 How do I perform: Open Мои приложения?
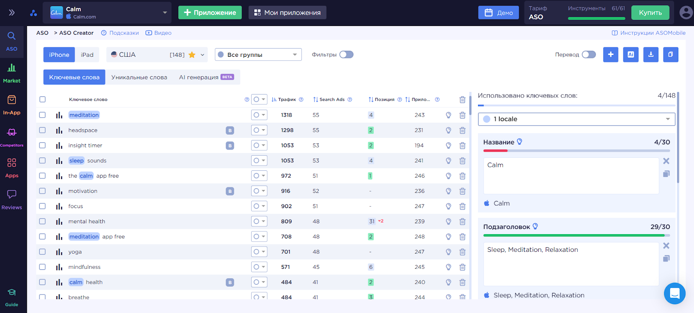287,13
